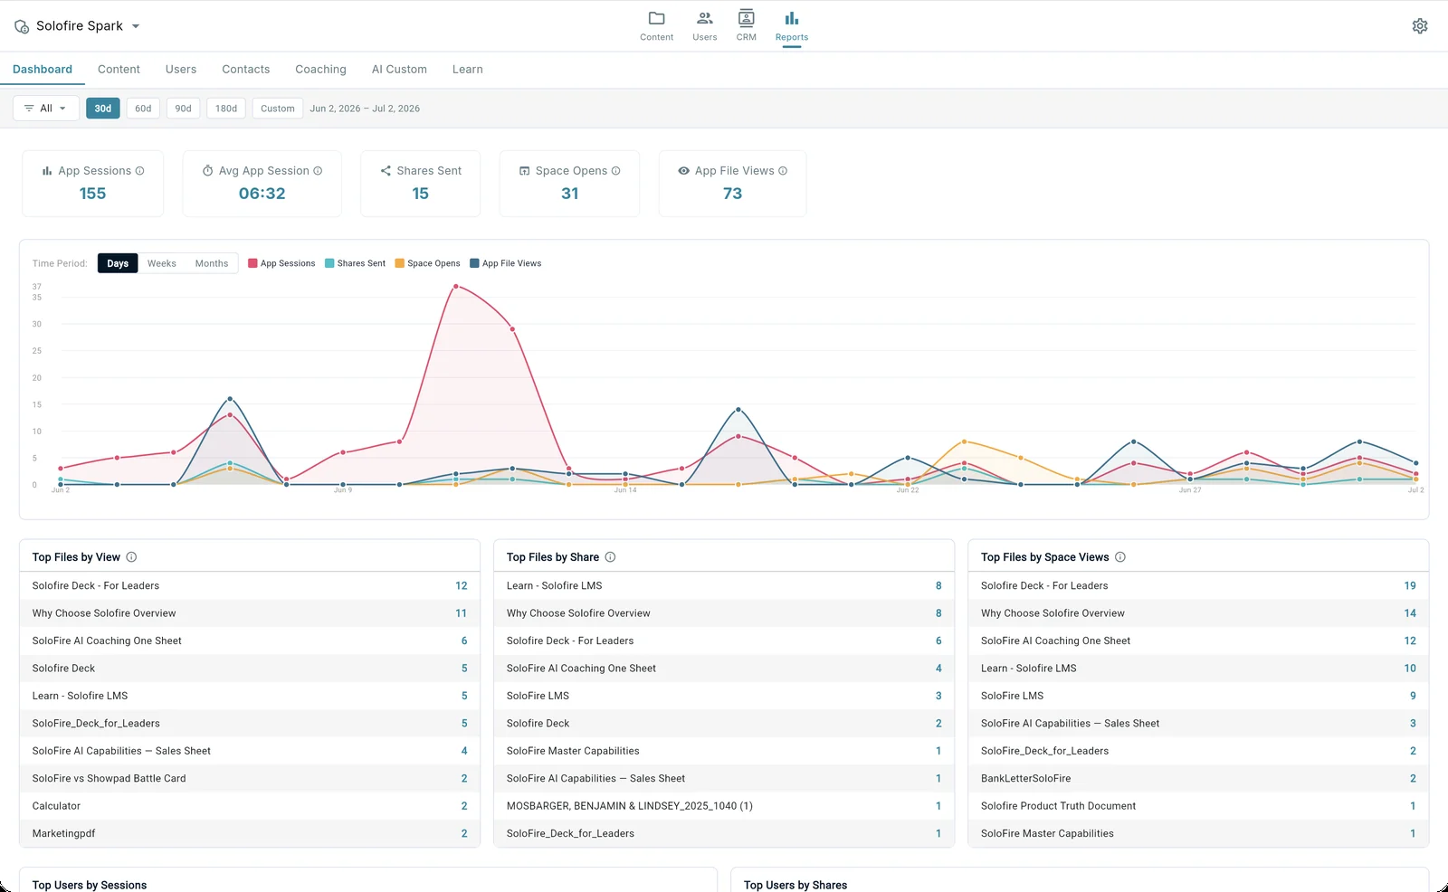Click info icon next to Top Files by Share

click(x=610, y=557)
